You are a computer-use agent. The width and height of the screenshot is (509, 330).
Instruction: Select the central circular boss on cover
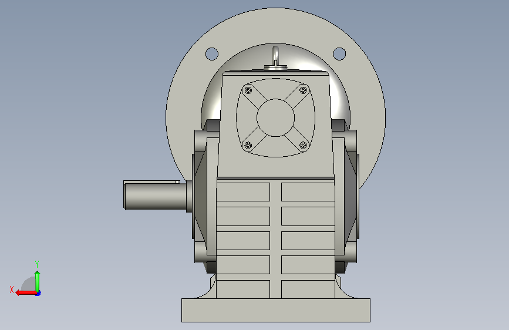275,117
